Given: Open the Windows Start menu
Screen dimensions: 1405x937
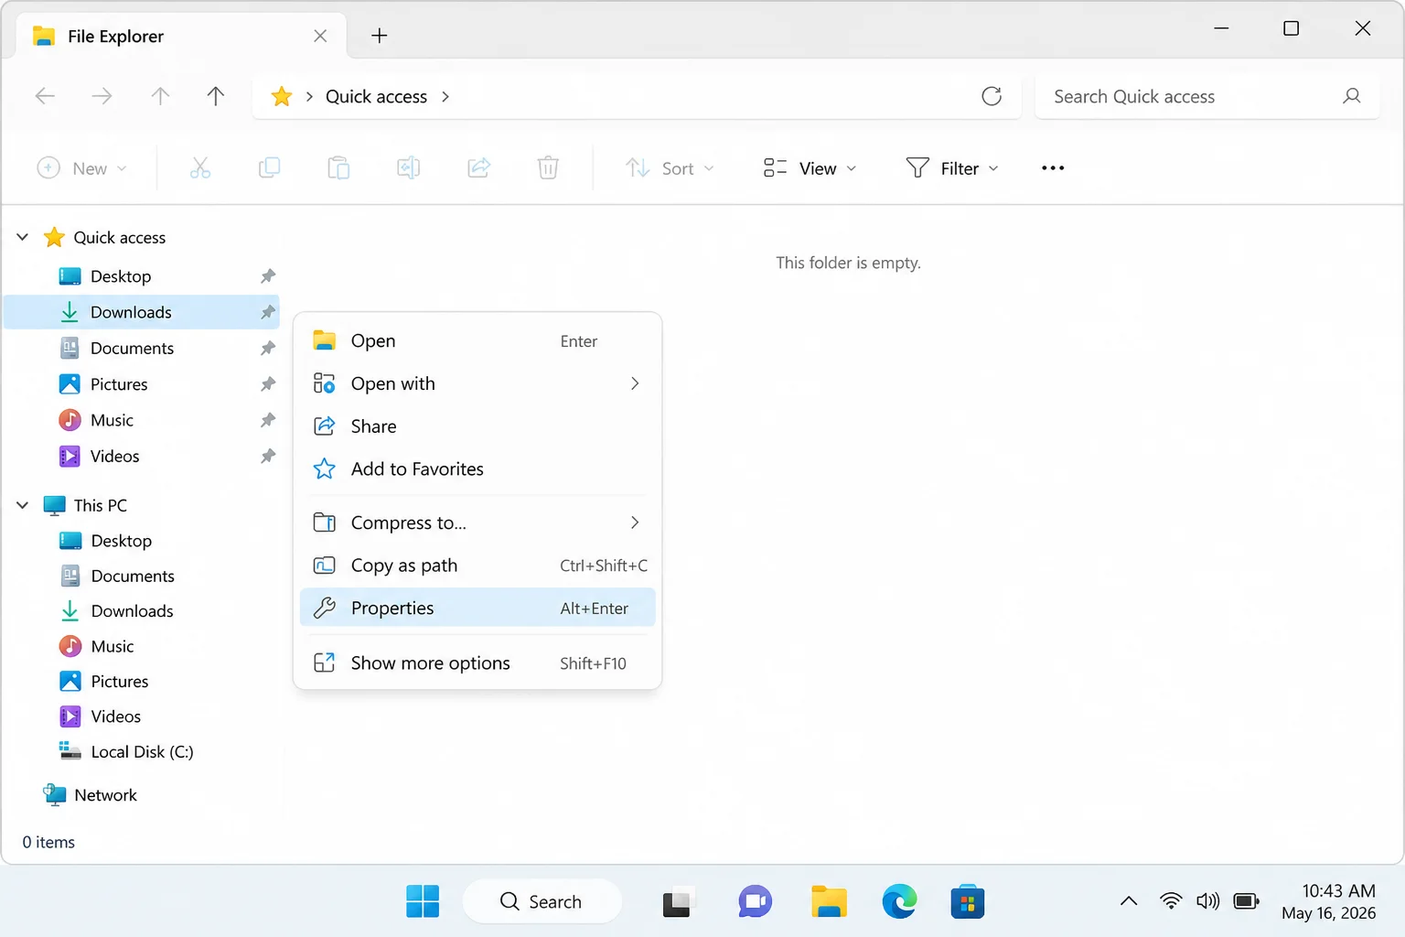Looking at the screenshot, I should tap(423, 901).
